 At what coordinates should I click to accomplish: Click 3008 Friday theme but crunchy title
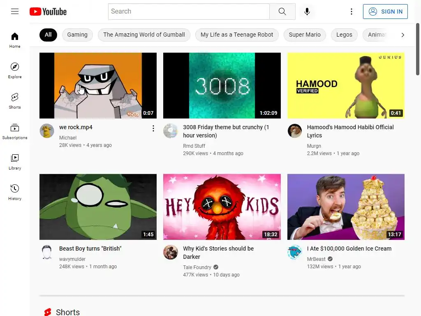(226, 131)
